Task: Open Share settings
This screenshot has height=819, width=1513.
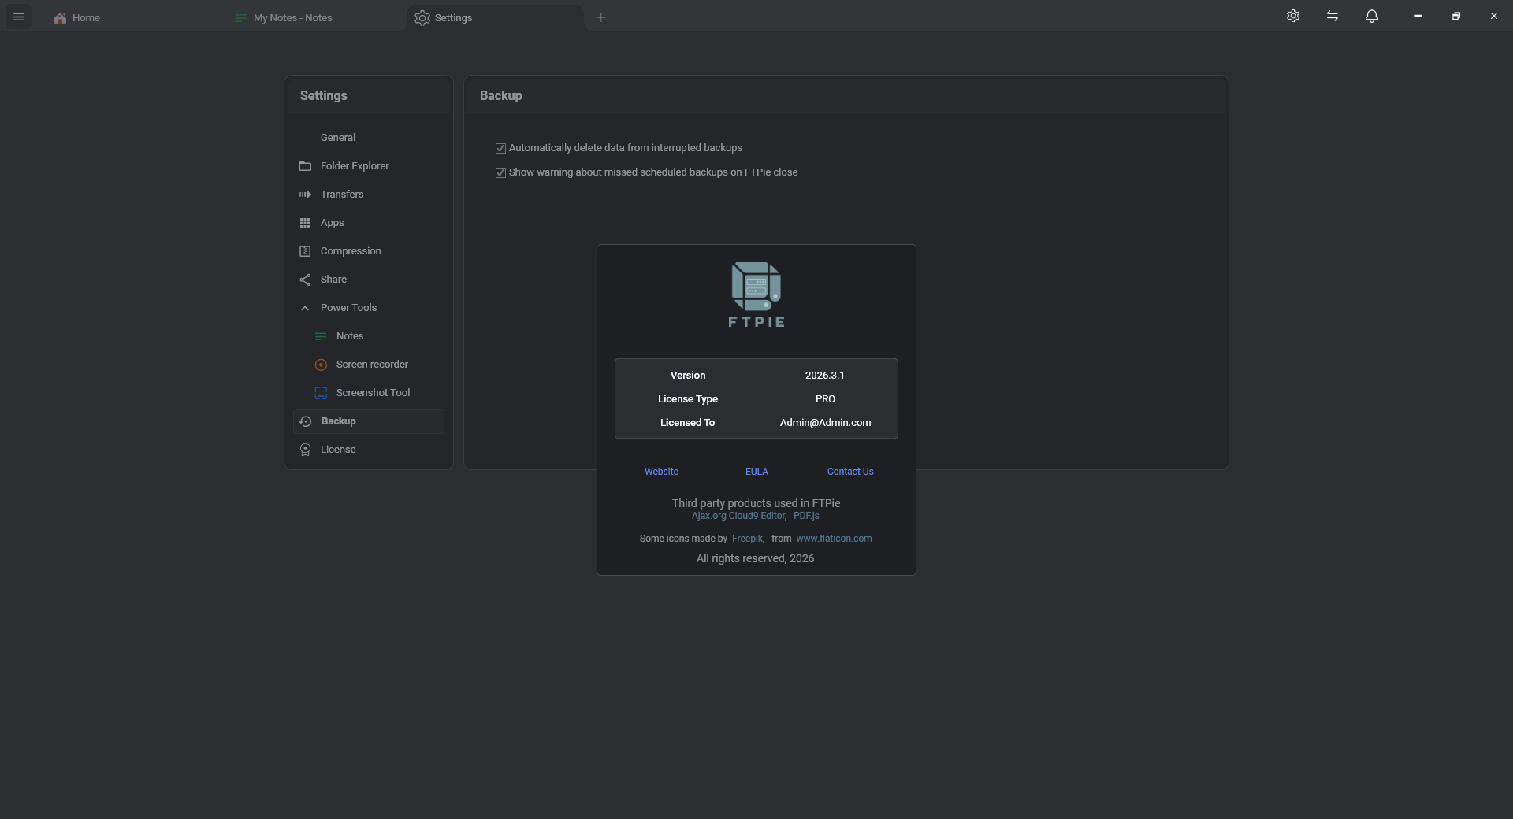Action: click(369, 280)
